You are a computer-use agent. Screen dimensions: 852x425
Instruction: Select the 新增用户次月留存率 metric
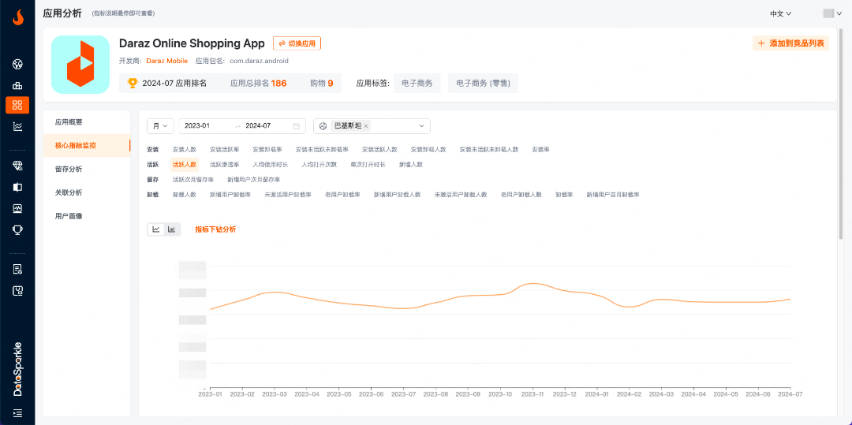click(254, 180)
